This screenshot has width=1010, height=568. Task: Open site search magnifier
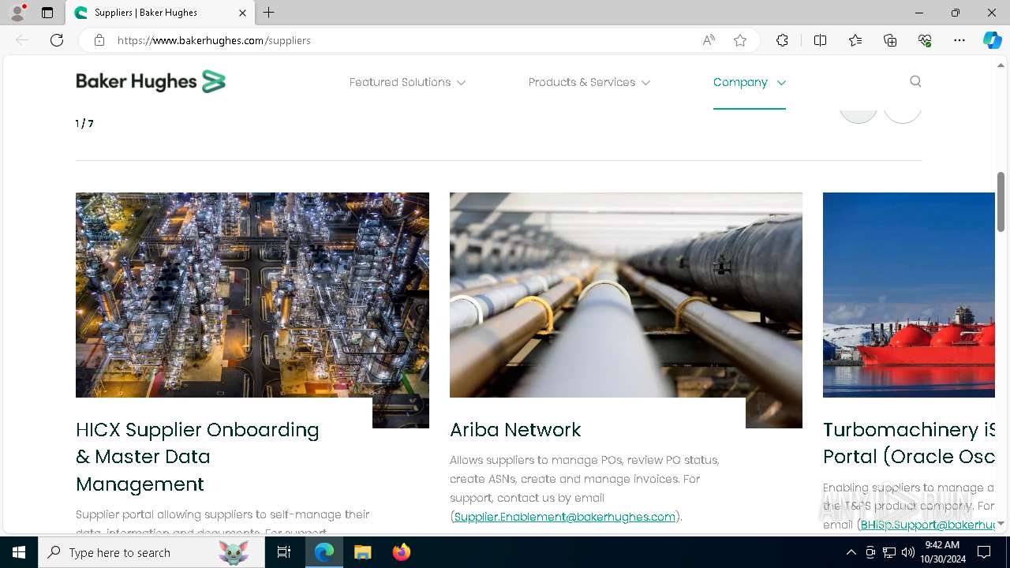click(915, 81)
